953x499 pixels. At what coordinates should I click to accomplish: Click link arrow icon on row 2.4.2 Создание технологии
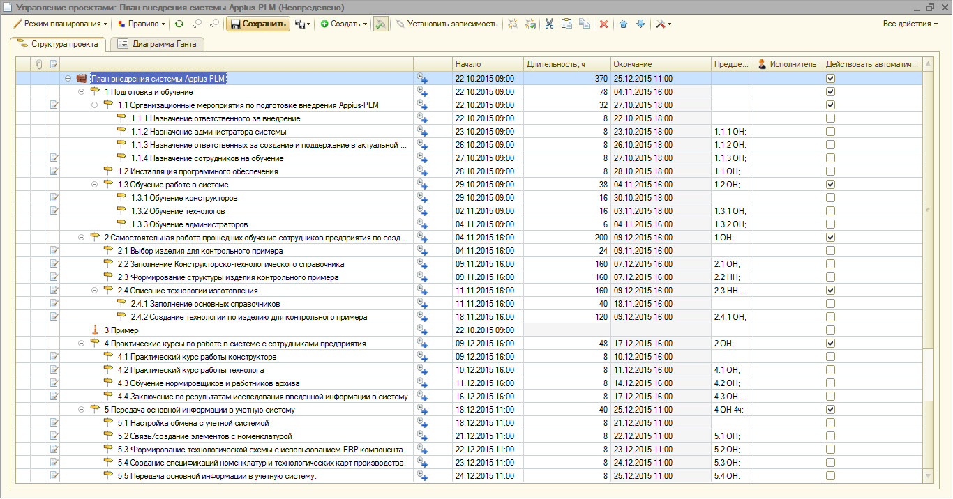(422, 317)
